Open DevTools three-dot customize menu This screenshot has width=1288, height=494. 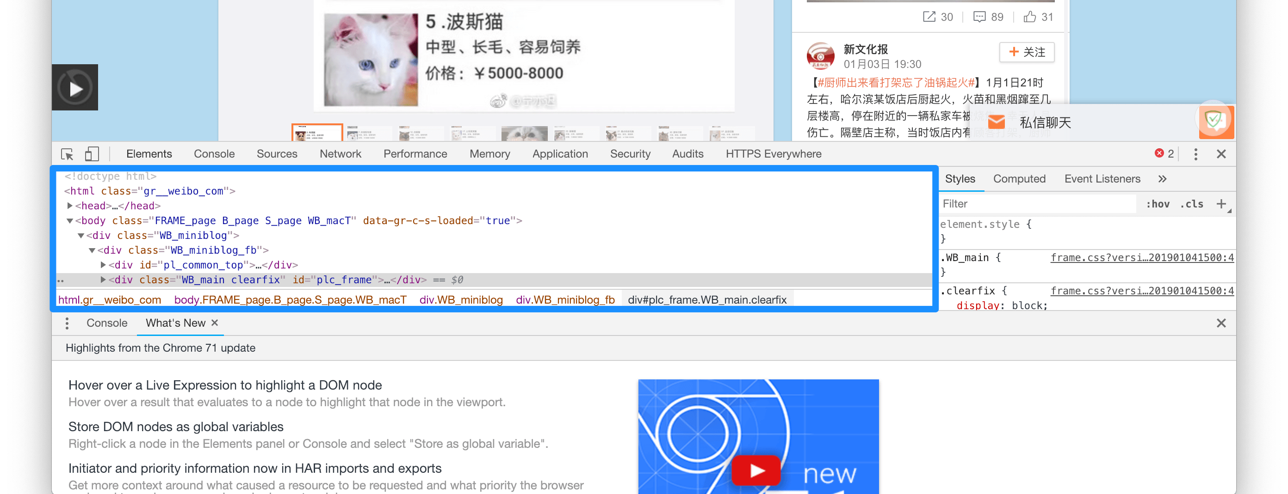(1195, 154)
